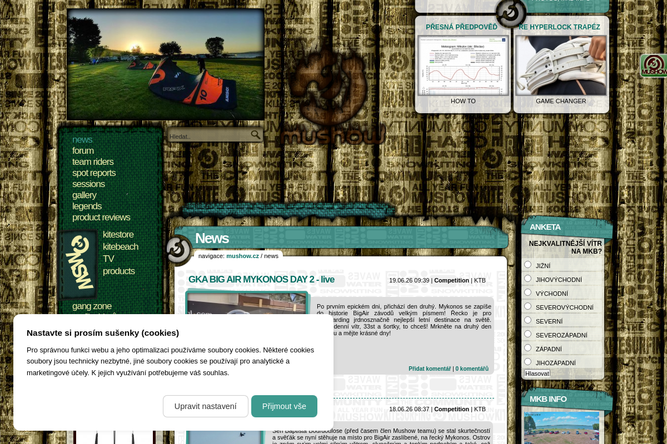
Task: Open the meteogram forecast thumbnail
Action: (463, 65)
